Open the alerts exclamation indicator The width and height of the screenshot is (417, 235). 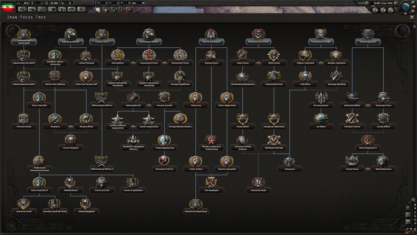[x=413, y=12]
